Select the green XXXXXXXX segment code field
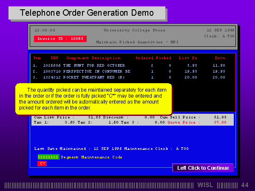255x191 pixels. click(48, 157)
